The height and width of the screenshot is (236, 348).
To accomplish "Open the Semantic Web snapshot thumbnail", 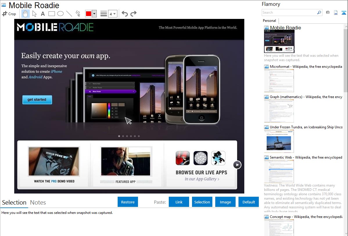I will [x=279, y=171].
